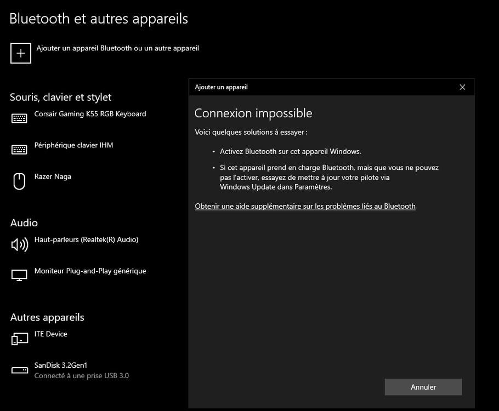
Task: Click the Corsair Gaming K55 keyboard icon
Action: (19, 118)
